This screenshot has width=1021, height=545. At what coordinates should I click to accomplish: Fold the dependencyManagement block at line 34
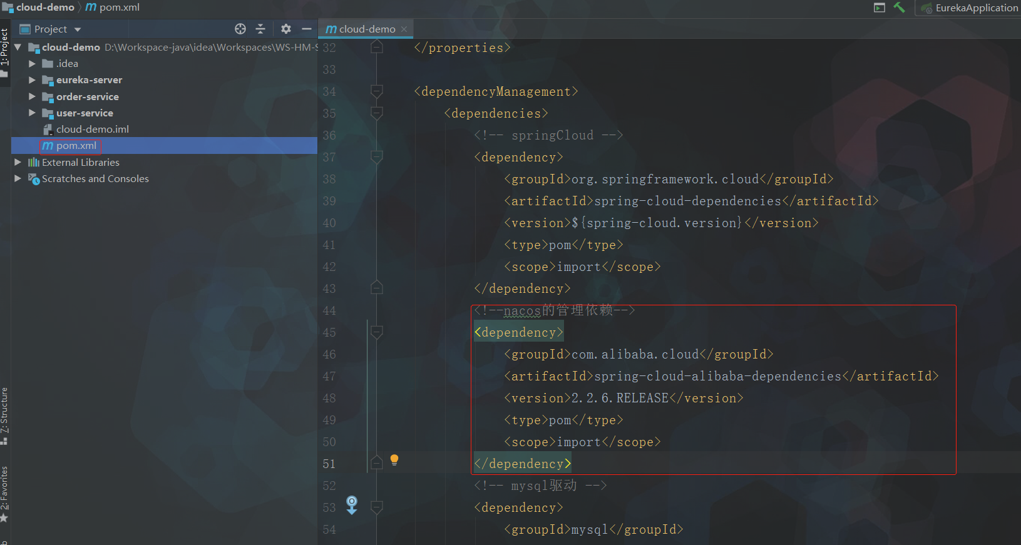tap(377, 91)
